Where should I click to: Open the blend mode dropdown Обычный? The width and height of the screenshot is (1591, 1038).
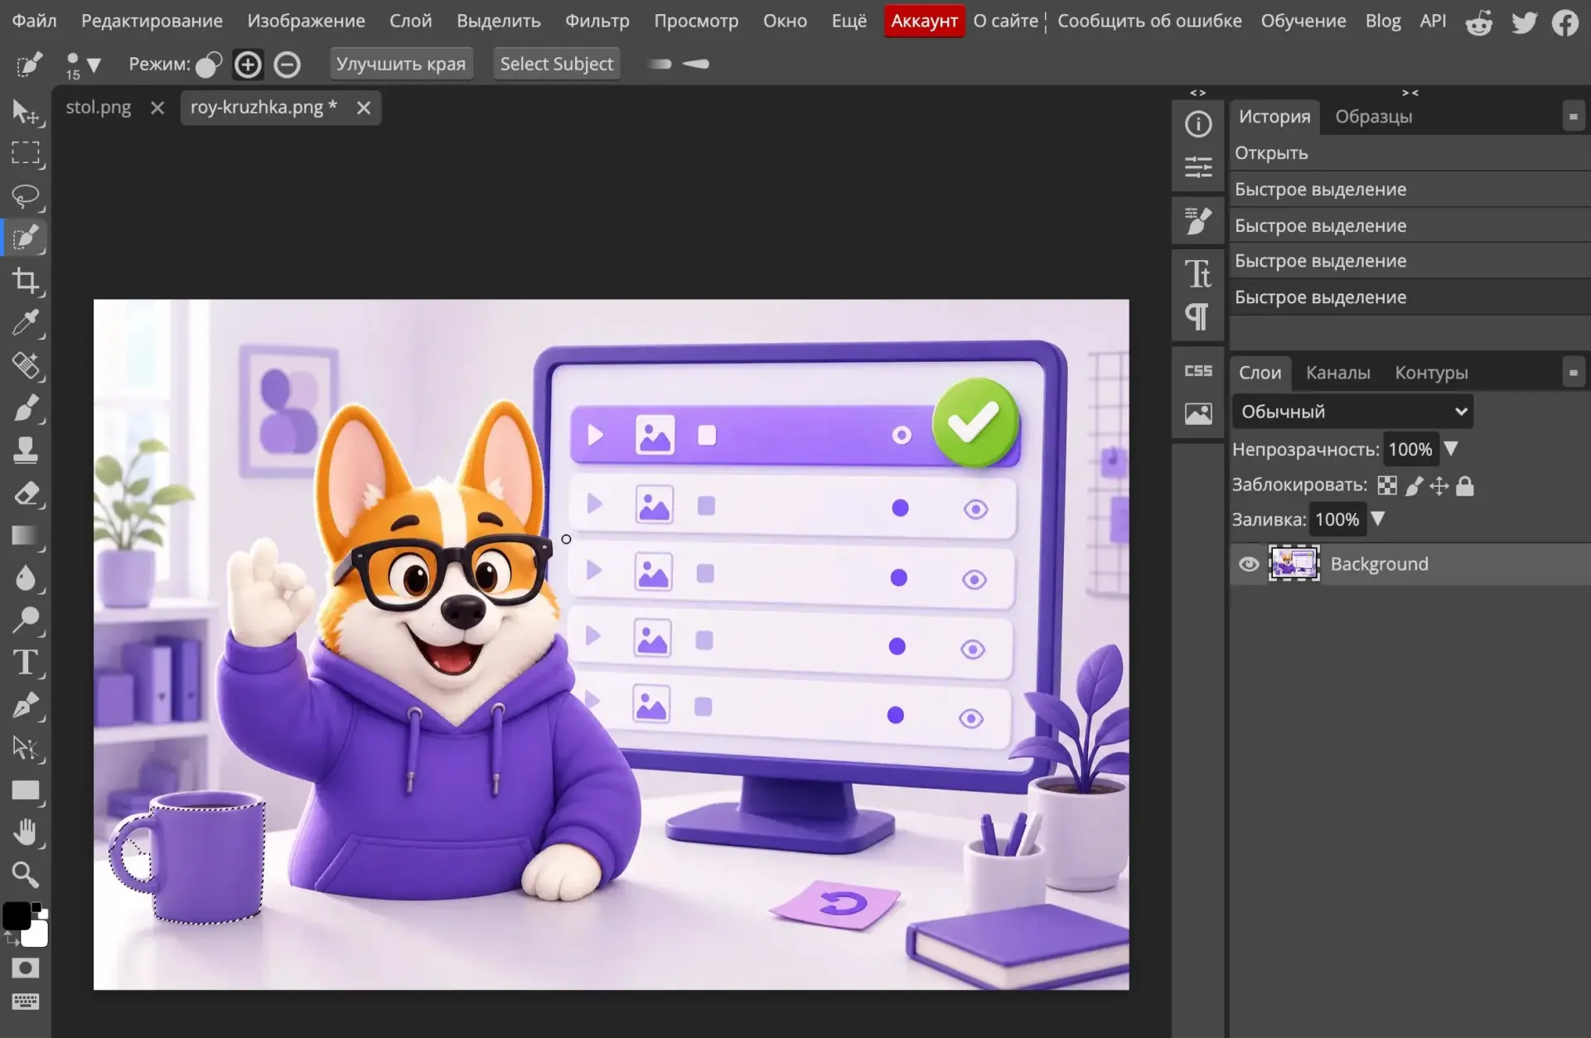pyautogui.click(x=1352, y=412)
